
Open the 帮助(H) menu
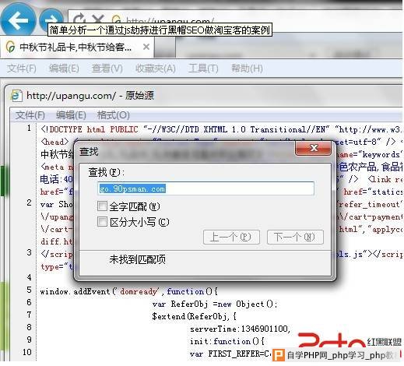pos(247,69)
